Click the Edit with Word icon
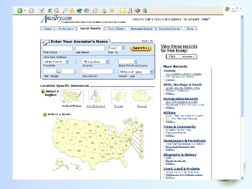252x189 pixels. pos(112,11)
